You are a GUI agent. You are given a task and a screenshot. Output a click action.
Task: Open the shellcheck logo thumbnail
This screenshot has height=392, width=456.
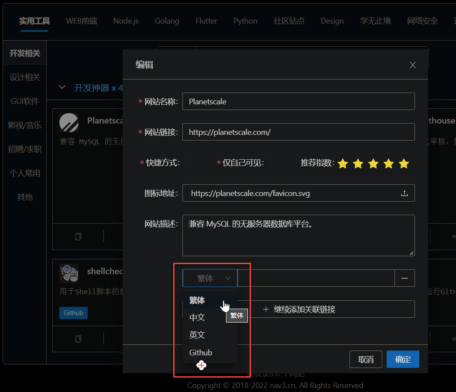(x=69, y=273)
